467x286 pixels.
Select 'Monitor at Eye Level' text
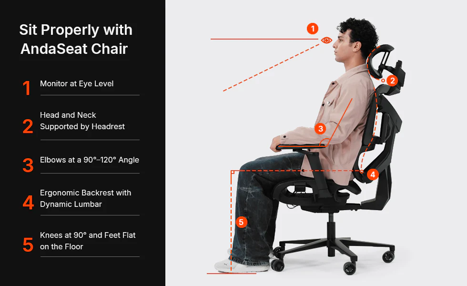77,84
